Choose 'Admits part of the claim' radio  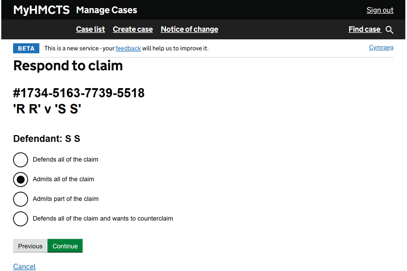pos(20,199)
